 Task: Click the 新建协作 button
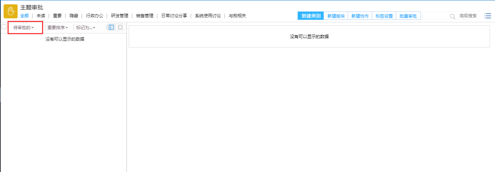click(x=359, y=16)
